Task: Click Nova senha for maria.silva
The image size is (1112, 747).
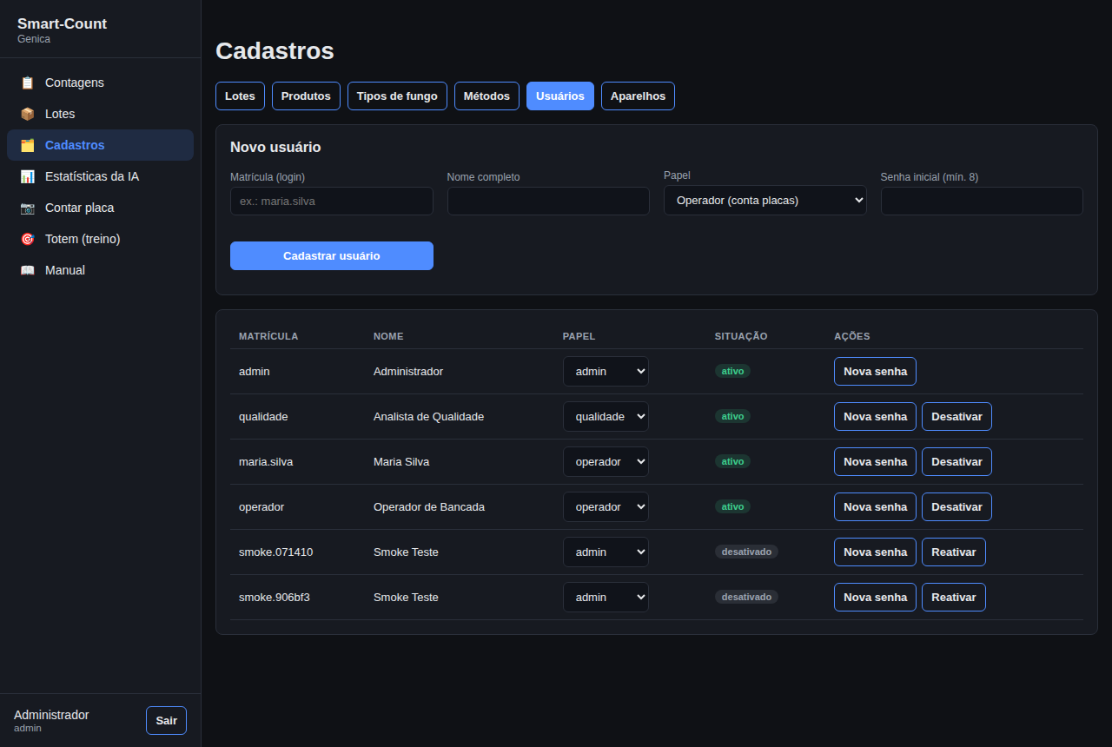Action: (x=875, y=461)
